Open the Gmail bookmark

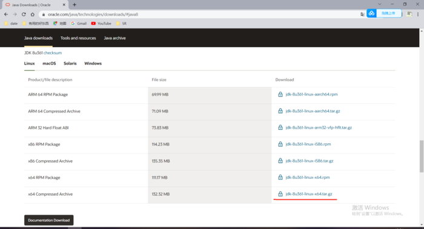click(79, 24)
